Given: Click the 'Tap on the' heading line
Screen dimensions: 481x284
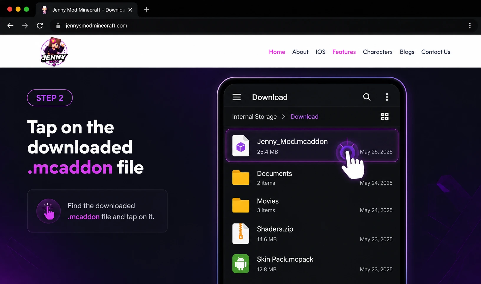Looking at the screenshot, I should [x=71, y=128].
